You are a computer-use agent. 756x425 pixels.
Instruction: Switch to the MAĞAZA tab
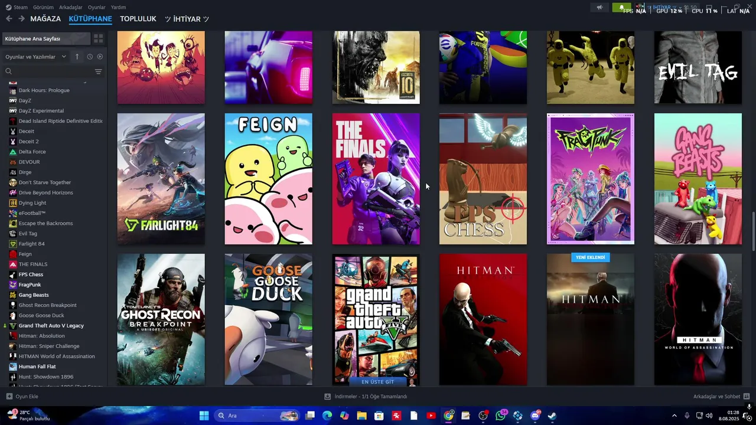(45, 19)
